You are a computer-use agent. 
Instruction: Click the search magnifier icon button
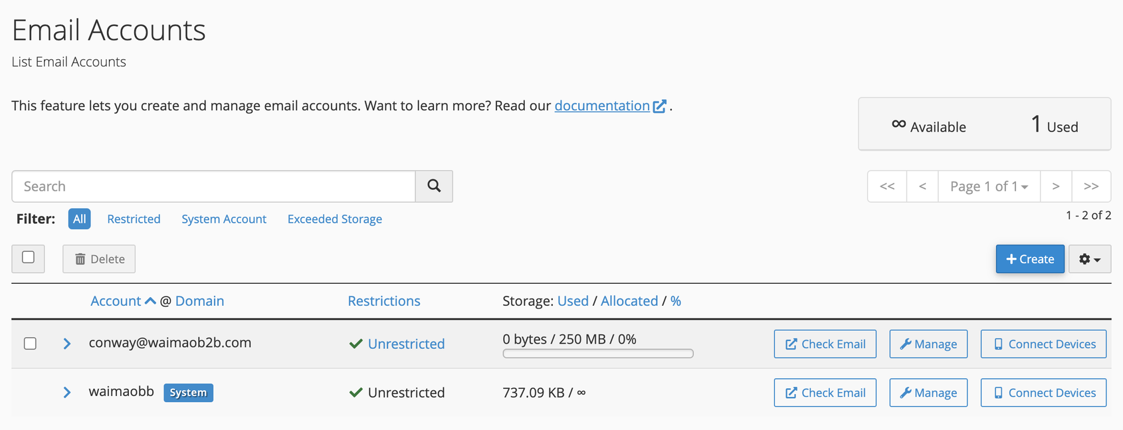[434, 186]
